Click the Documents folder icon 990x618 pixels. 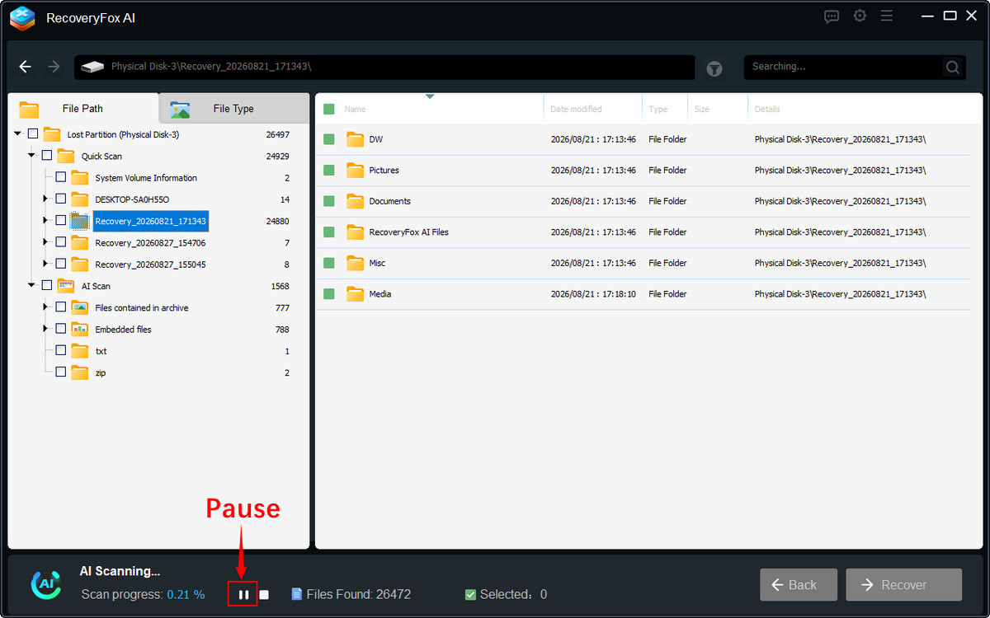(x=356, y=201)
